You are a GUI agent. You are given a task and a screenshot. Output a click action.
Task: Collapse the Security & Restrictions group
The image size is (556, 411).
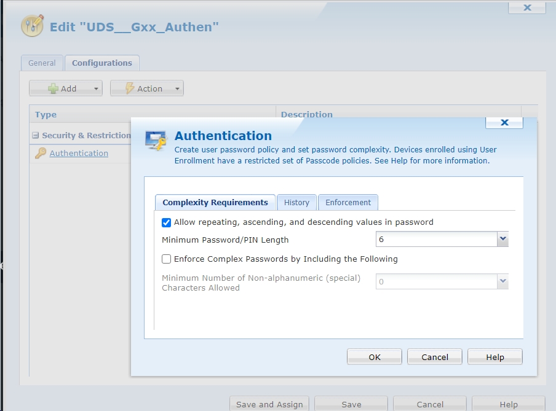[x=36, y=136]
